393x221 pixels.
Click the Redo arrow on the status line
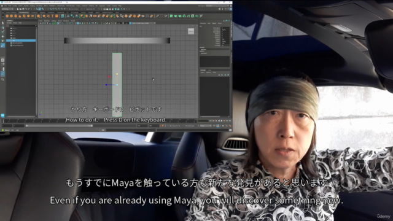[28, 9]
